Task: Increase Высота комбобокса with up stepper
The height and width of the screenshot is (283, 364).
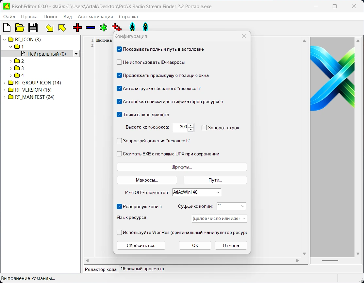Action: pos(190,125)
